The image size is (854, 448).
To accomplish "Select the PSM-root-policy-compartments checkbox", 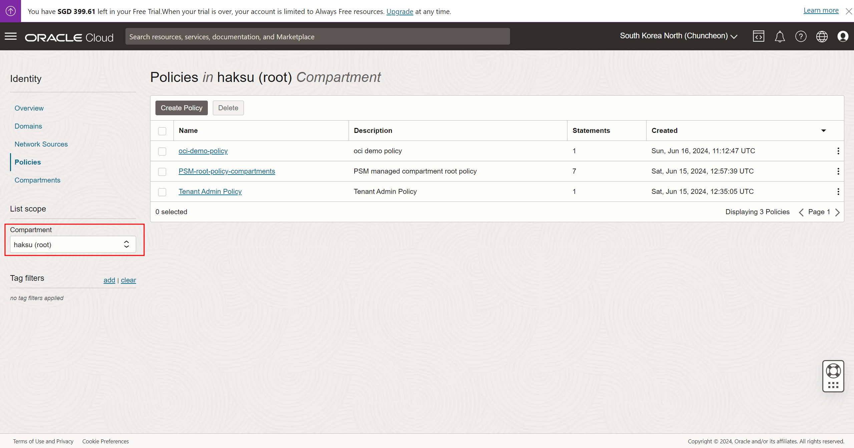I will coord(162,172).
